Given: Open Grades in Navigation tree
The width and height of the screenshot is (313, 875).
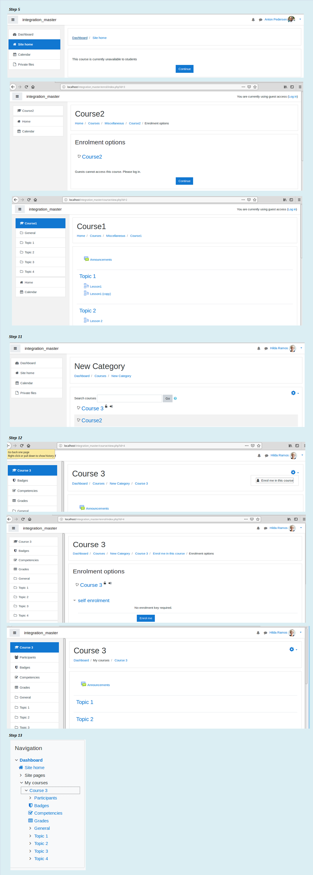Looking at the screenshot, I should (x=41, y=821).
